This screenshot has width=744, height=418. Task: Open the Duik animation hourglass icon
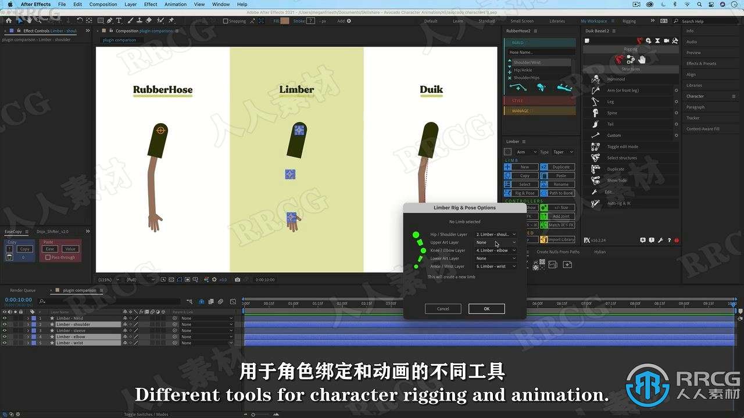pyautogui.click(x=657, y=41)
